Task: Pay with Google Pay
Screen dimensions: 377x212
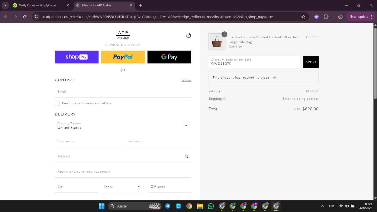Action: pyautogui.click(x=169, y=57)
